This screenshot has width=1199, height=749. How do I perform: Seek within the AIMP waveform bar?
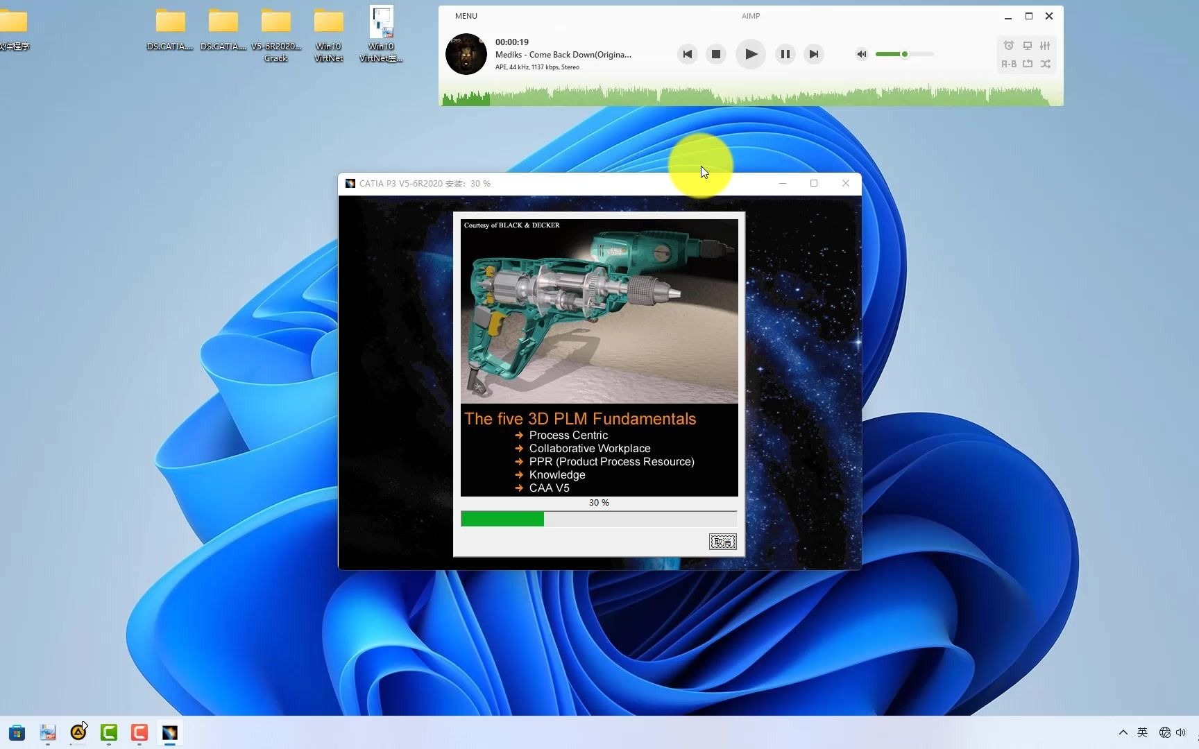point(752,96)
